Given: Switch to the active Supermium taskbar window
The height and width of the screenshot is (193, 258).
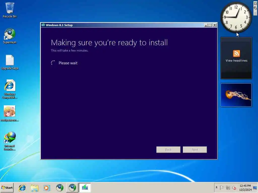Looking at the screenshot, I should coord(72,187).
